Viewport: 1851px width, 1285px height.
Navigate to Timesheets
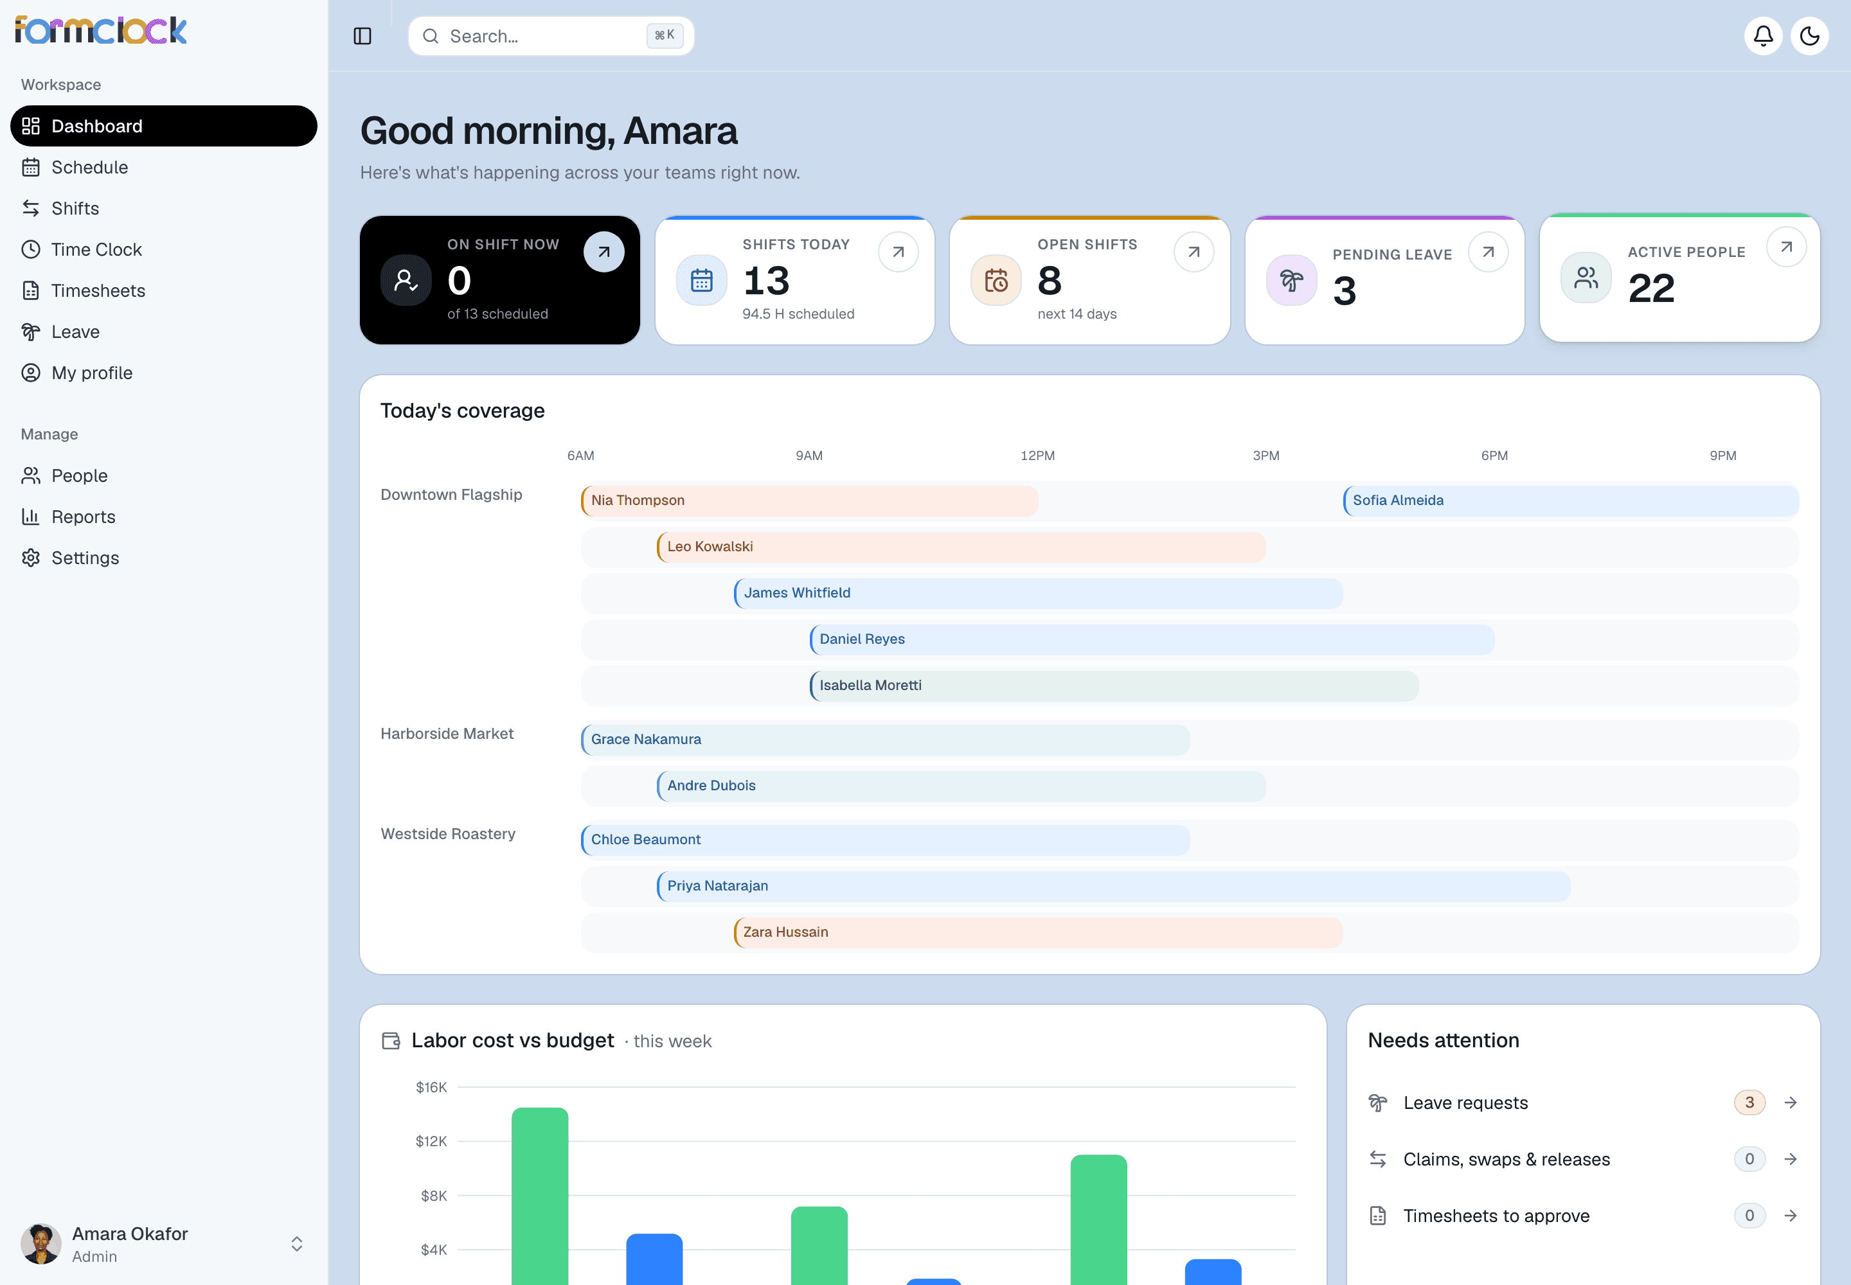point(163,290)
